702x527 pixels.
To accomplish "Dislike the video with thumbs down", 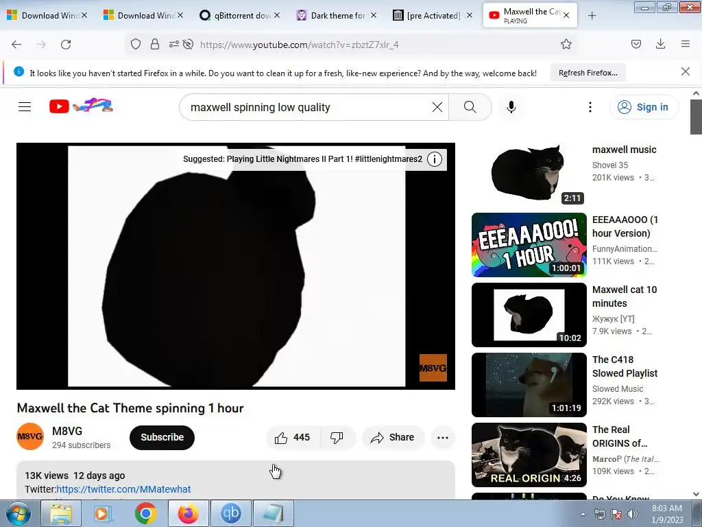I will click(x=337, y=437).
